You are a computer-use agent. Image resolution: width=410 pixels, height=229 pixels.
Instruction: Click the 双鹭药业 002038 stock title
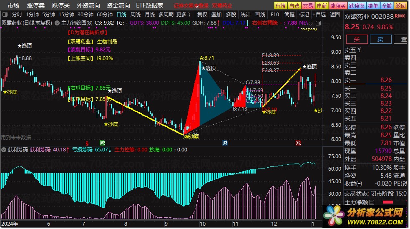coord(369,17)
